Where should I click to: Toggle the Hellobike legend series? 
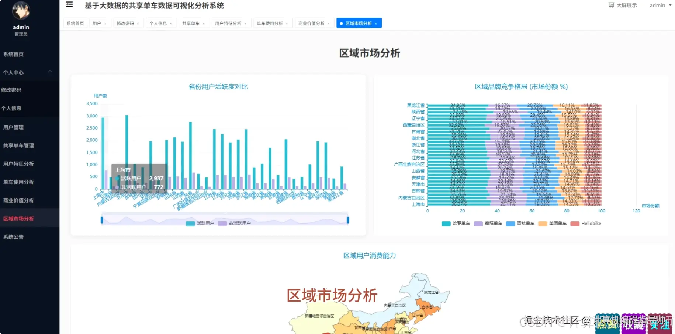[586, 224]
